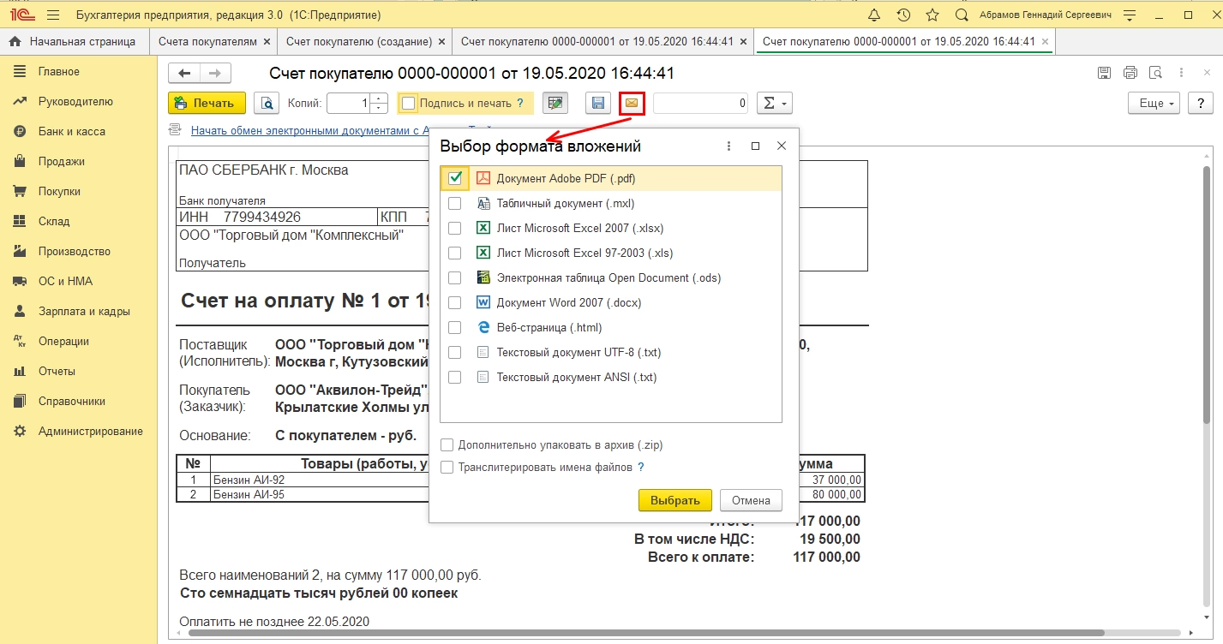1223x644 pixels.
Task: Open notifications bell in title bar
Action: (x=874, y=15)
